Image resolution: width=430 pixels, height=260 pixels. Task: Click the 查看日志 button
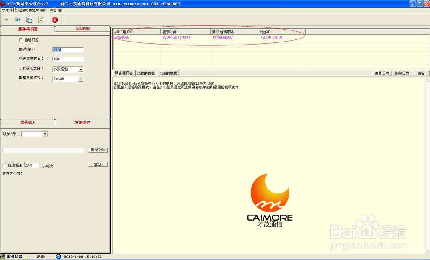[x=382, y=73]
